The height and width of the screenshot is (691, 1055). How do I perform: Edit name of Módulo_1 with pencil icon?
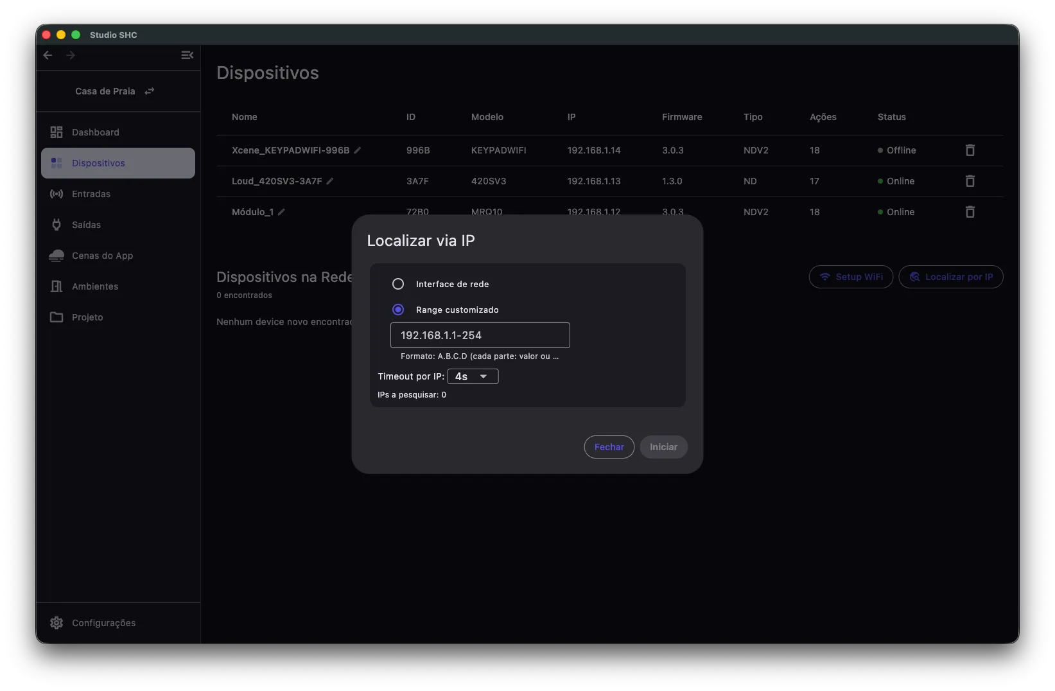281,212
